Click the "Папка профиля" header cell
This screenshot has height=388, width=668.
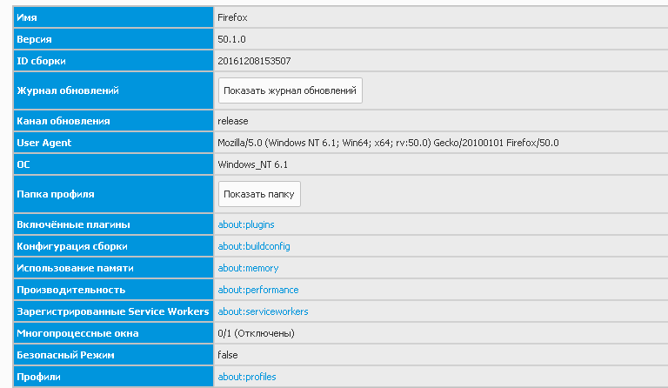tap(113, 194)
